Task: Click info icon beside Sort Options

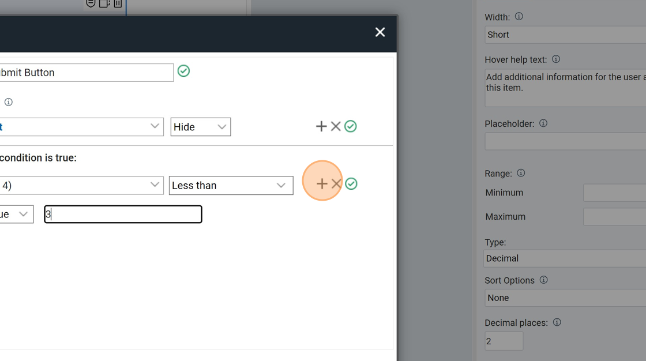Action: point(543,280)
